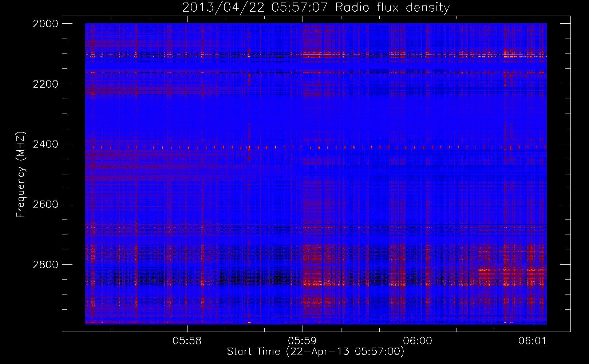589x364 pixels.
Task: Click the 05:59 time tick label
Action: [303, 341]
